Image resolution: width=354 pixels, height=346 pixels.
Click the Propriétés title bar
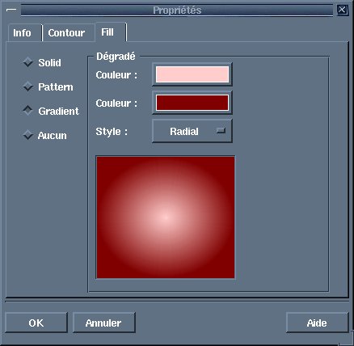177,11
